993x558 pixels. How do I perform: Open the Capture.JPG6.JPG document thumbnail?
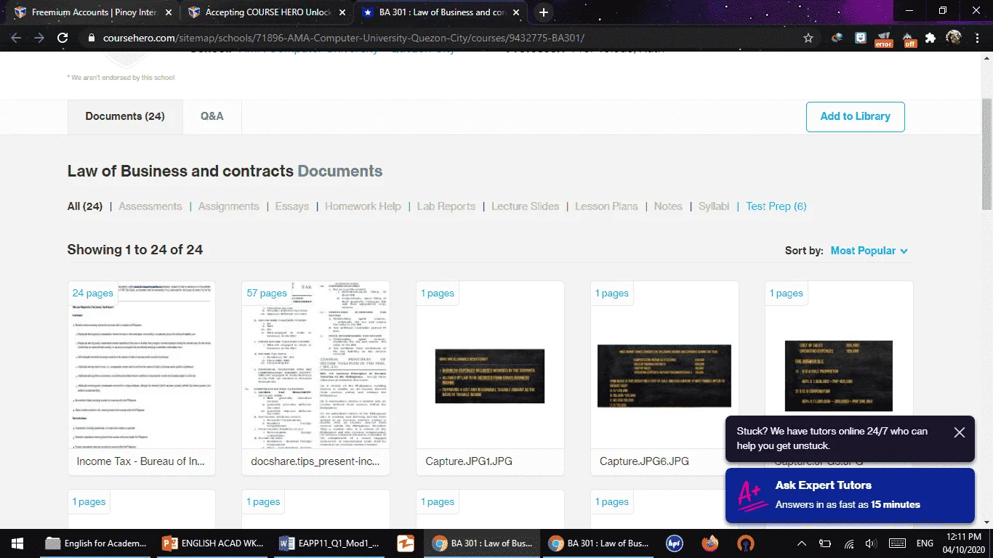(x=664, y=365)
